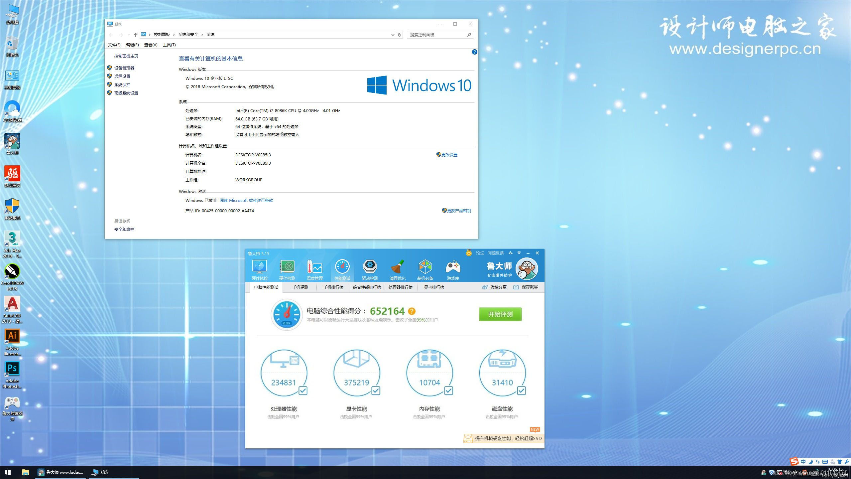
Task: Click the orange help icon beside score 652164
Action: click(412, 311)
